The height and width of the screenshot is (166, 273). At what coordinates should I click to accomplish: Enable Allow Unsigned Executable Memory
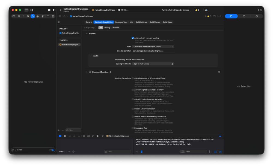click(x=133, y=90)
